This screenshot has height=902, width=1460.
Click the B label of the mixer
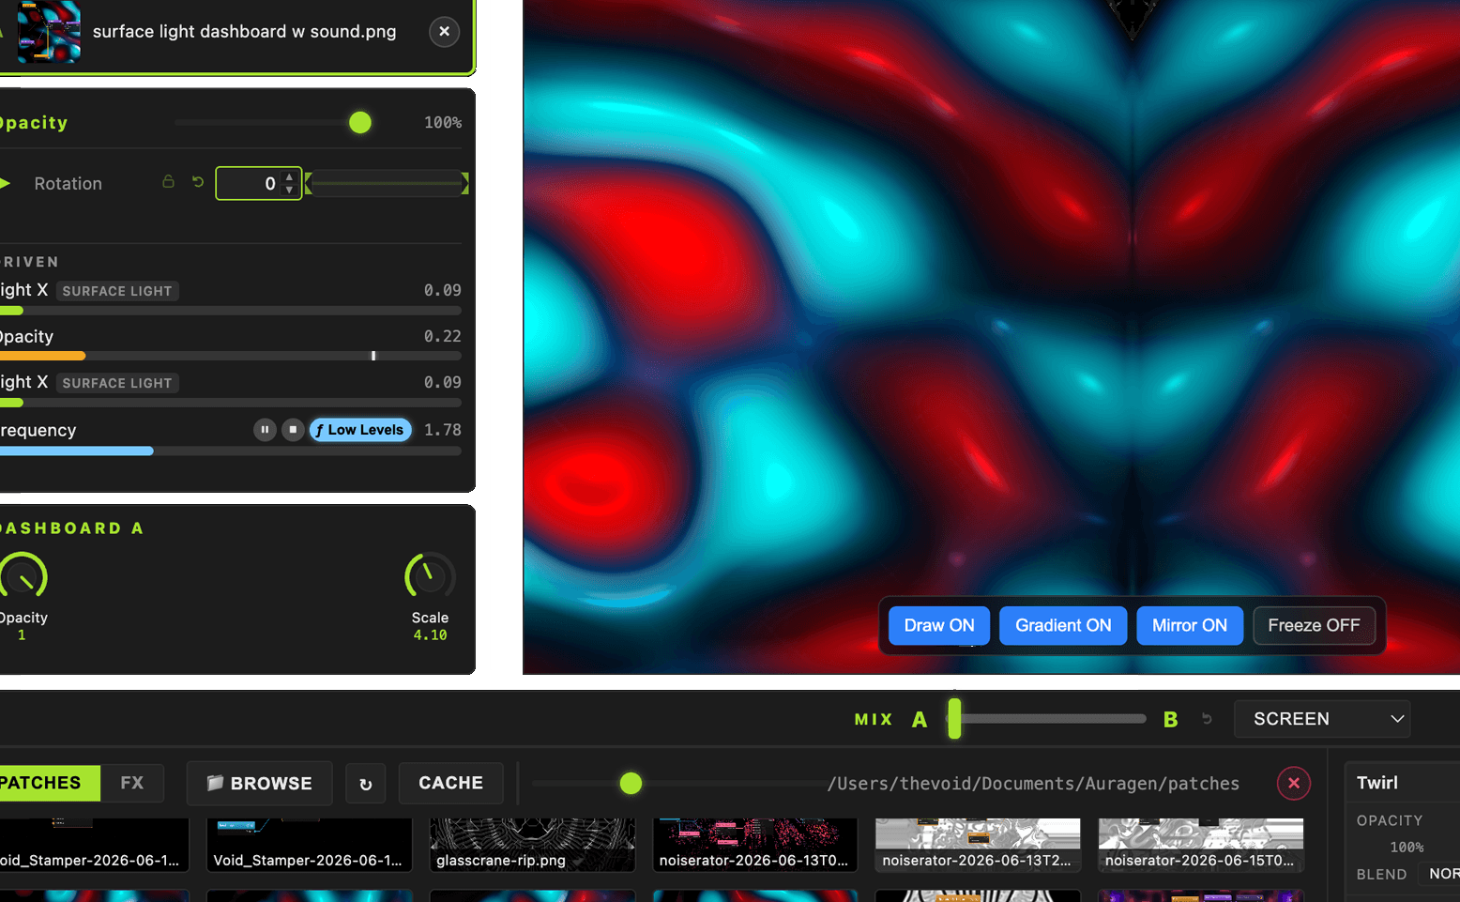(1170, 719)
